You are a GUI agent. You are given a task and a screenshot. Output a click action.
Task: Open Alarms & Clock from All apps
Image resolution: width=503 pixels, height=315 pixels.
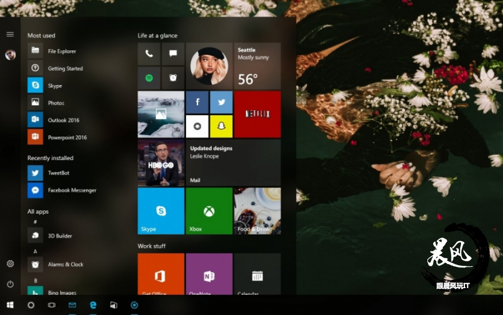[61, 264]
